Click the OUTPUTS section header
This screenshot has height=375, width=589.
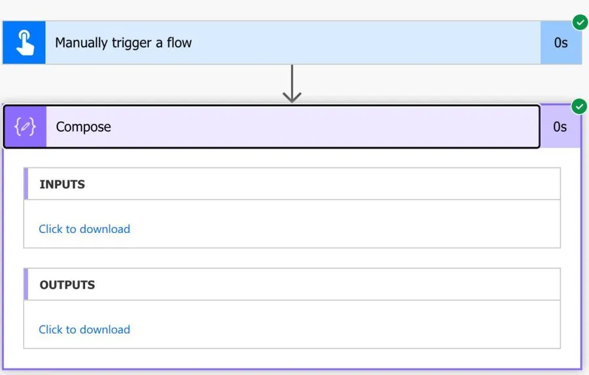pos(67,285)
